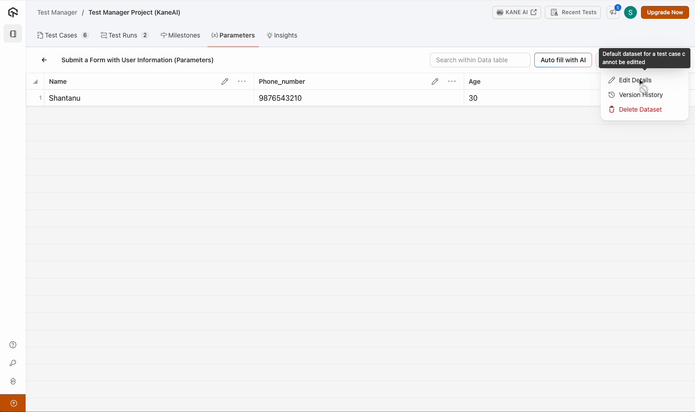The image size is (695, 412).
Task: Click the Auto fill with AI button
Action: (563, 60)
